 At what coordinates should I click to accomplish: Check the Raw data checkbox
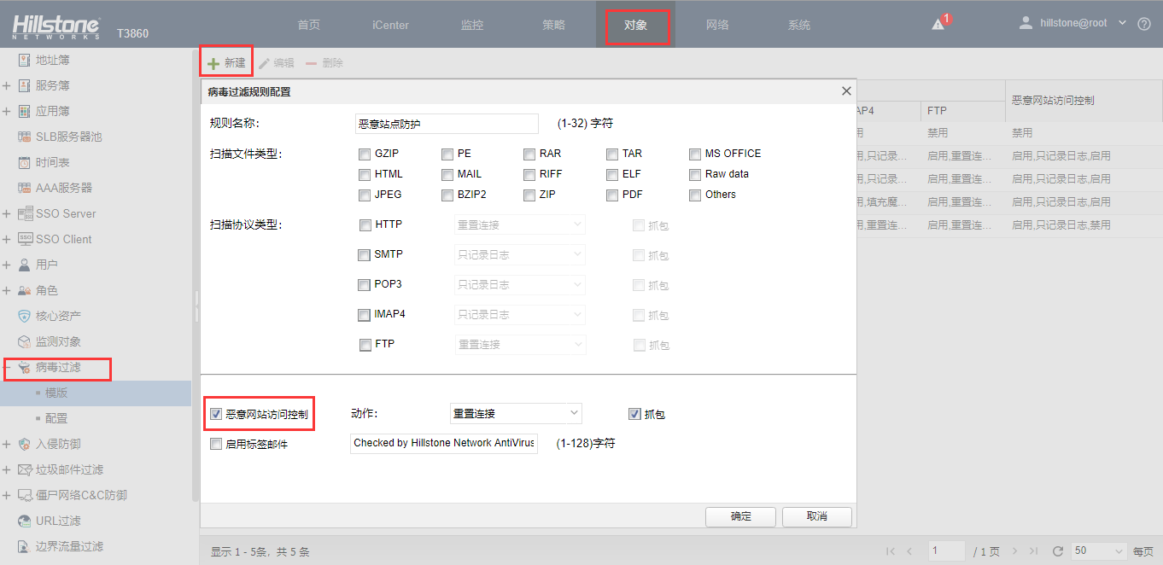click(x=695, y=175)
